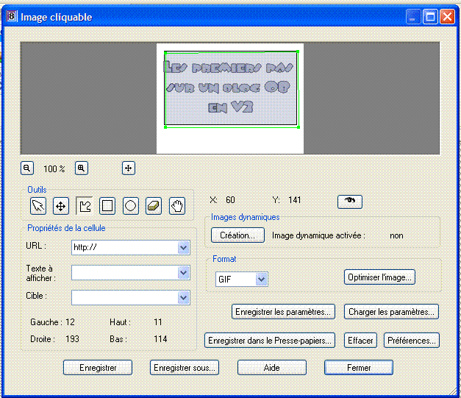Toggle the eye preview button

click(x=349, y=201)
